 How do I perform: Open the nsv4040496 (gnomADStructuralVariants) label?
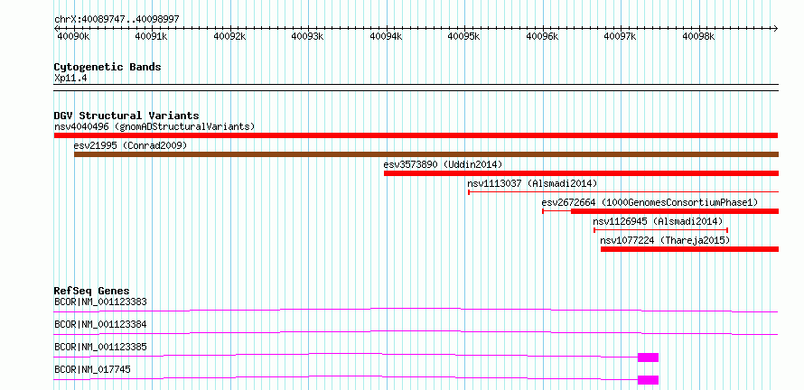click(154, 126)
